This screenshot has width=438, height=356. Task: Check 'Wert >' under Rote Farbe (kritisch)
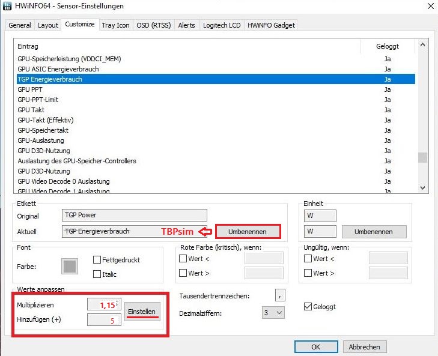coord(183,273)
